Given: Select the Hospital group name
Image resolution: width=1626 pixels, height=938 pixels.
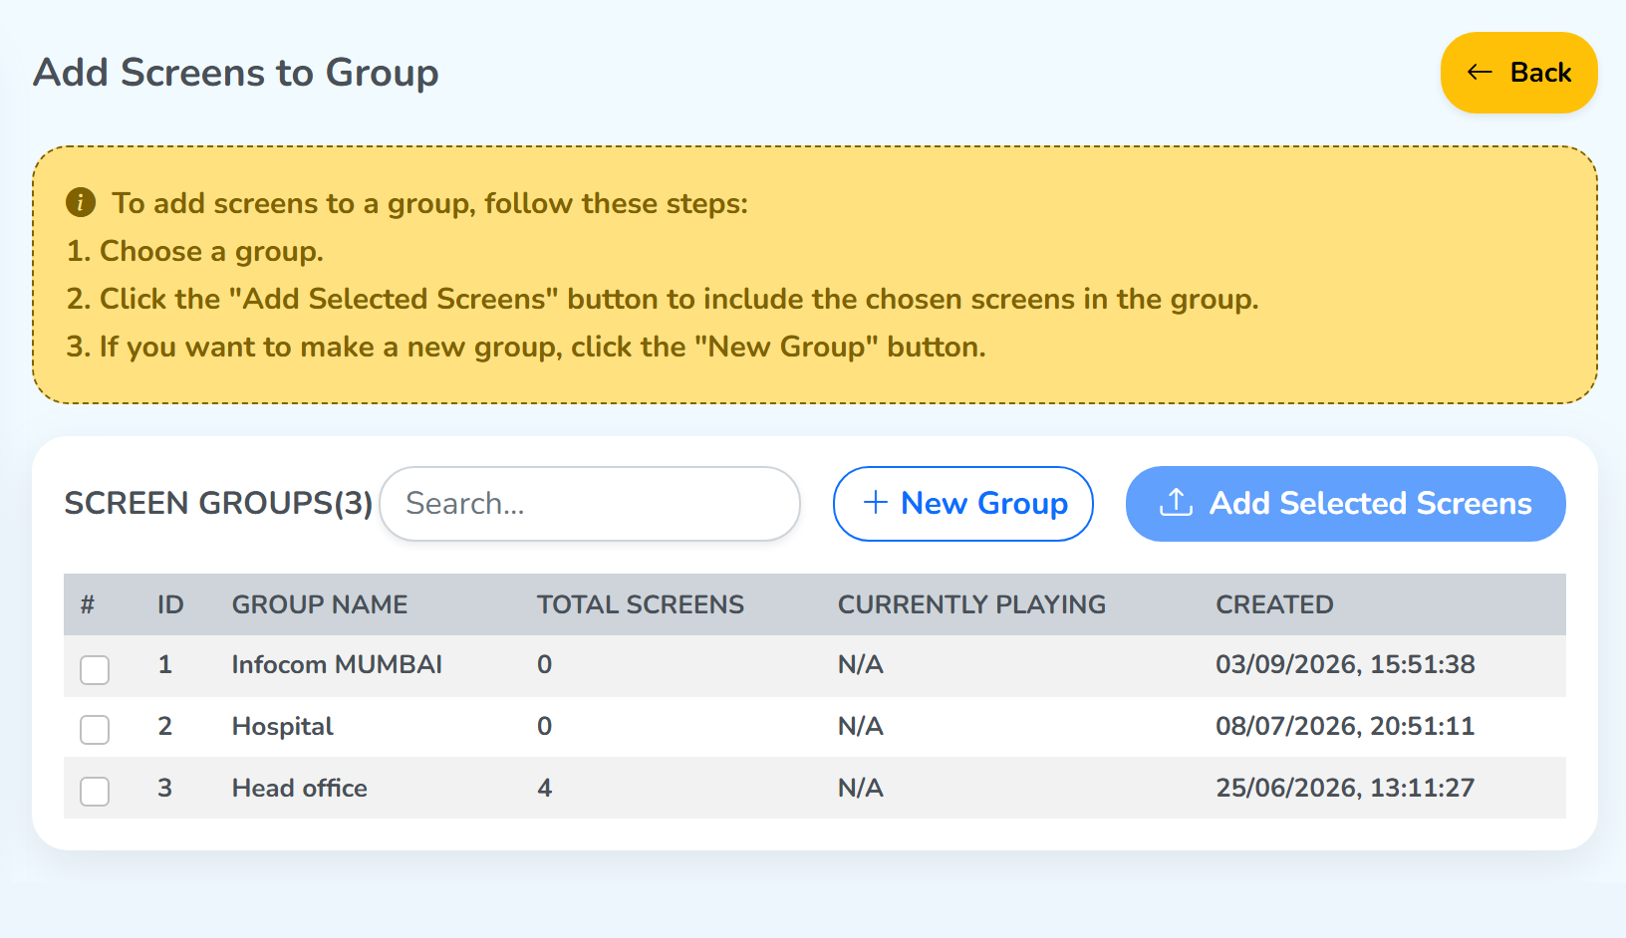Looking at the screenshot, I should (283, 726).
